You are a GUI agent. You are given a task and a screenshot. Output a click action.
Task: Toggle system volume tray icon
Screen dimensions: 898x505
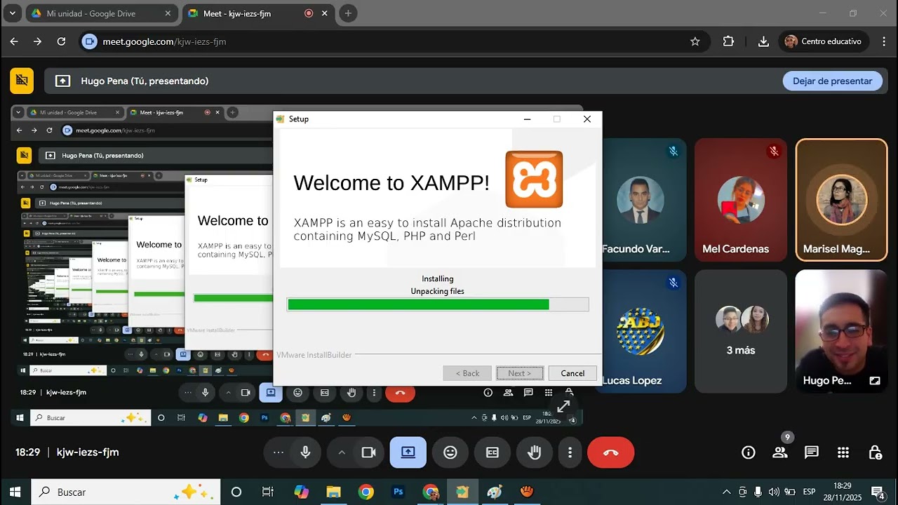pos(774,492)
